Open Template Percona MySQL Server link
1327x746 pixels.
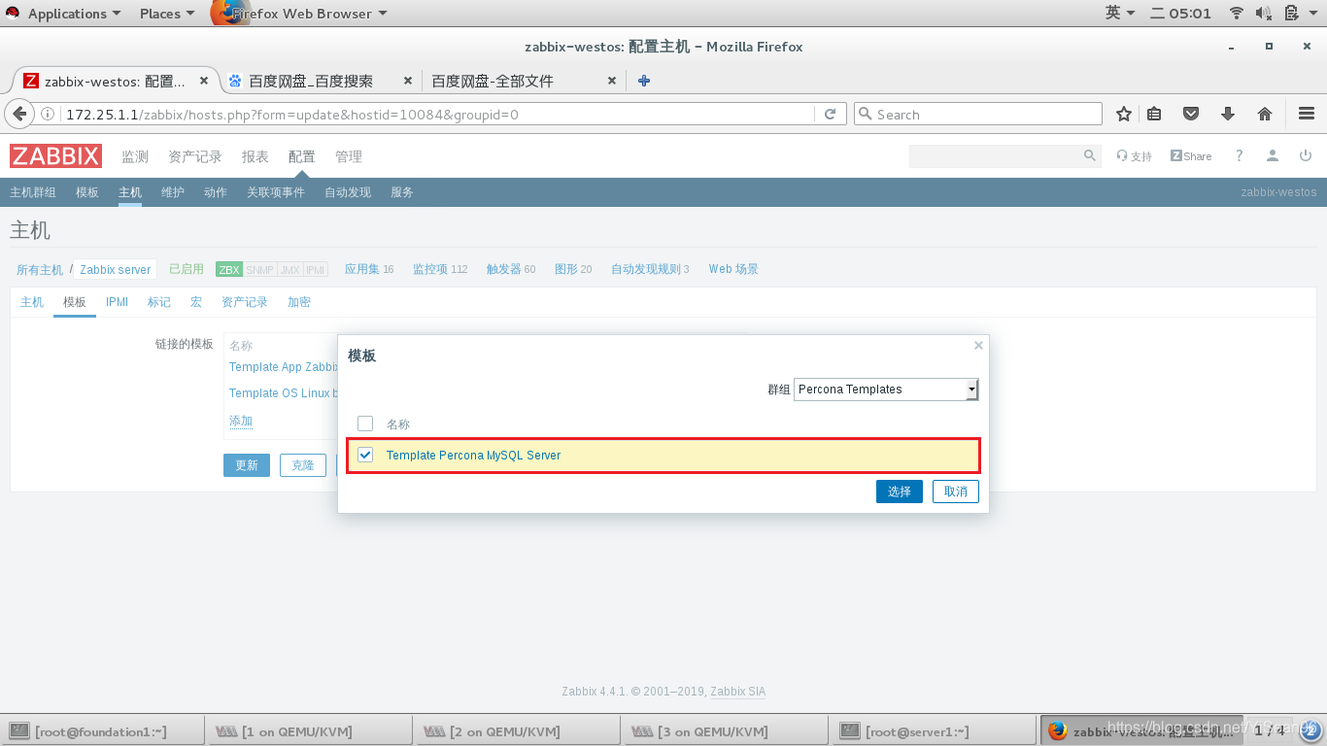[x=473, y=455]
